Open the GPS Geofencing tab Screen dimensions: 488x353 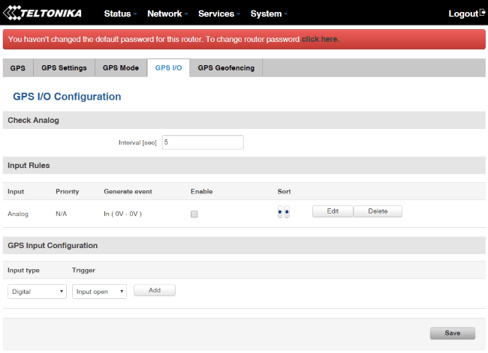[x=225, y=68]
